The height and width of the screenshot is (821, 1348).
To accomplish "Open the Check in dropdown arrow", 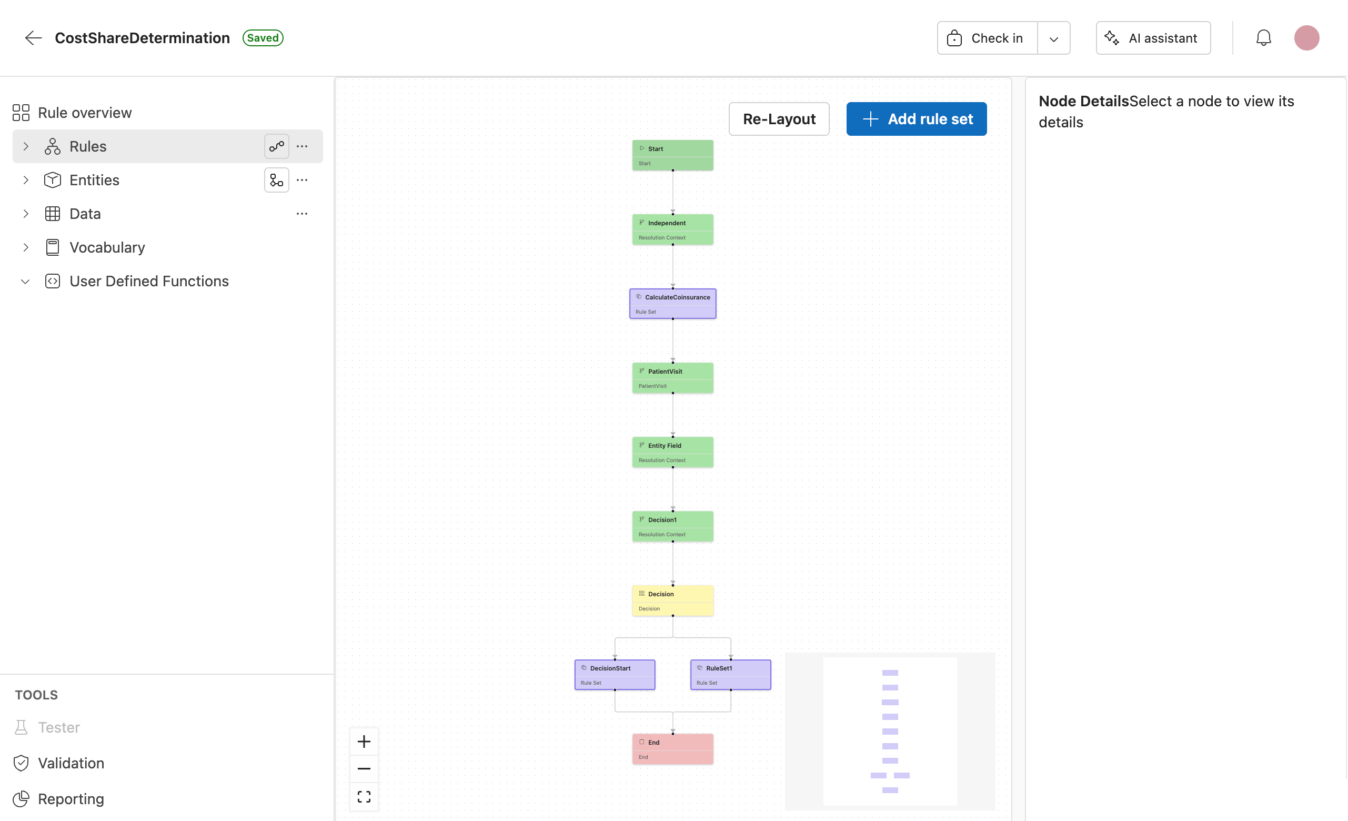I will coord(1053,38).
